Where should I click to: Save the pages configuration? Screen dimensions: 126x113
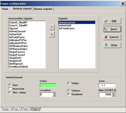(x=112, y=29)
